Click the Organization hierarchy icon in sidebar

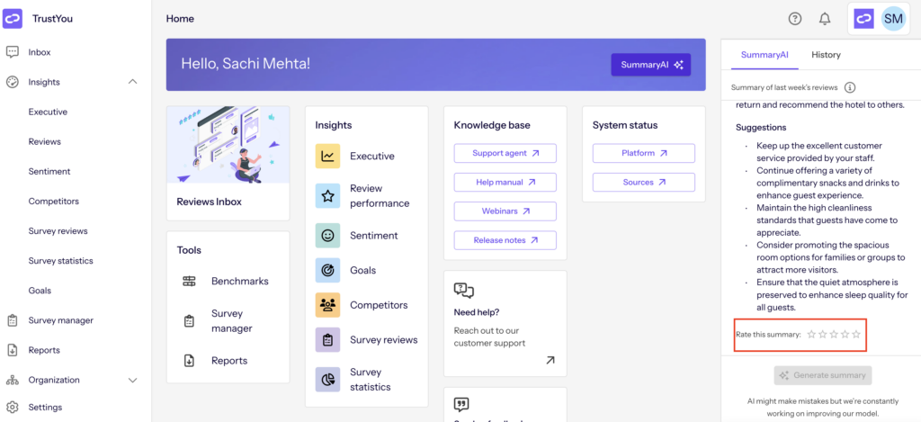point(13,381)
